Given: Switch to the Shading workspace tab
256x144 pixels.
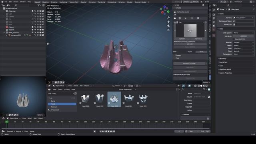Looking at the screenshot, I should pyautogui.click(x=84, y=2).
